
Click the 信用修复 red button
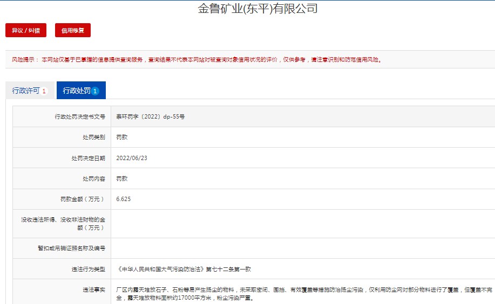click(73, 30)
